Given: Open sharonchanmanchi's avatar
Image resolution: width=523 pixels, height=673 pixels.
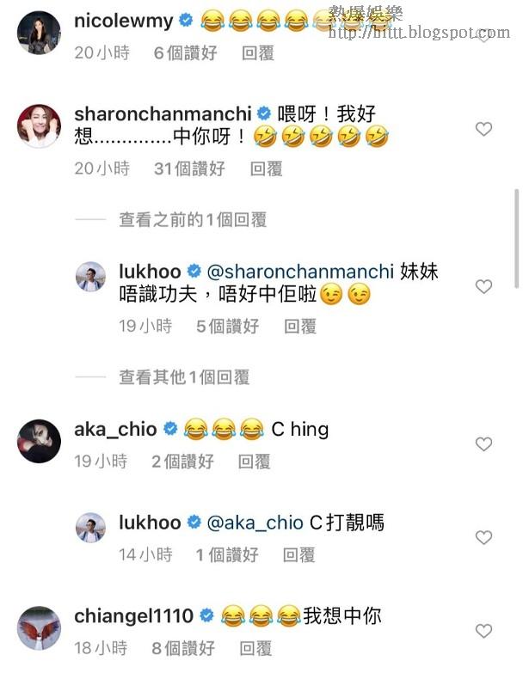Looking at the screenshot, I should point(39,125).
